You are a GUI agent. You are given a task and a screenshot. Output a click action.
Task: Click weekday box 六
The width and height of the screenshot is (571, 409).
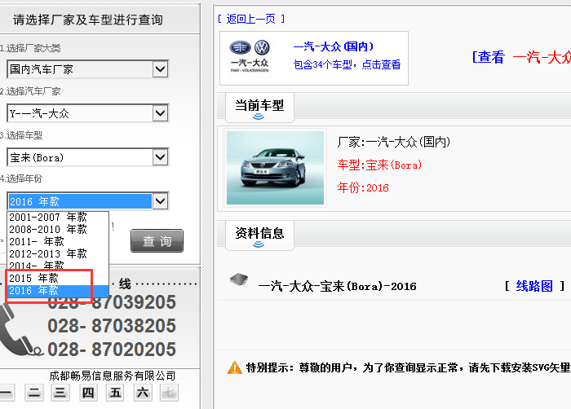[143, 393]
